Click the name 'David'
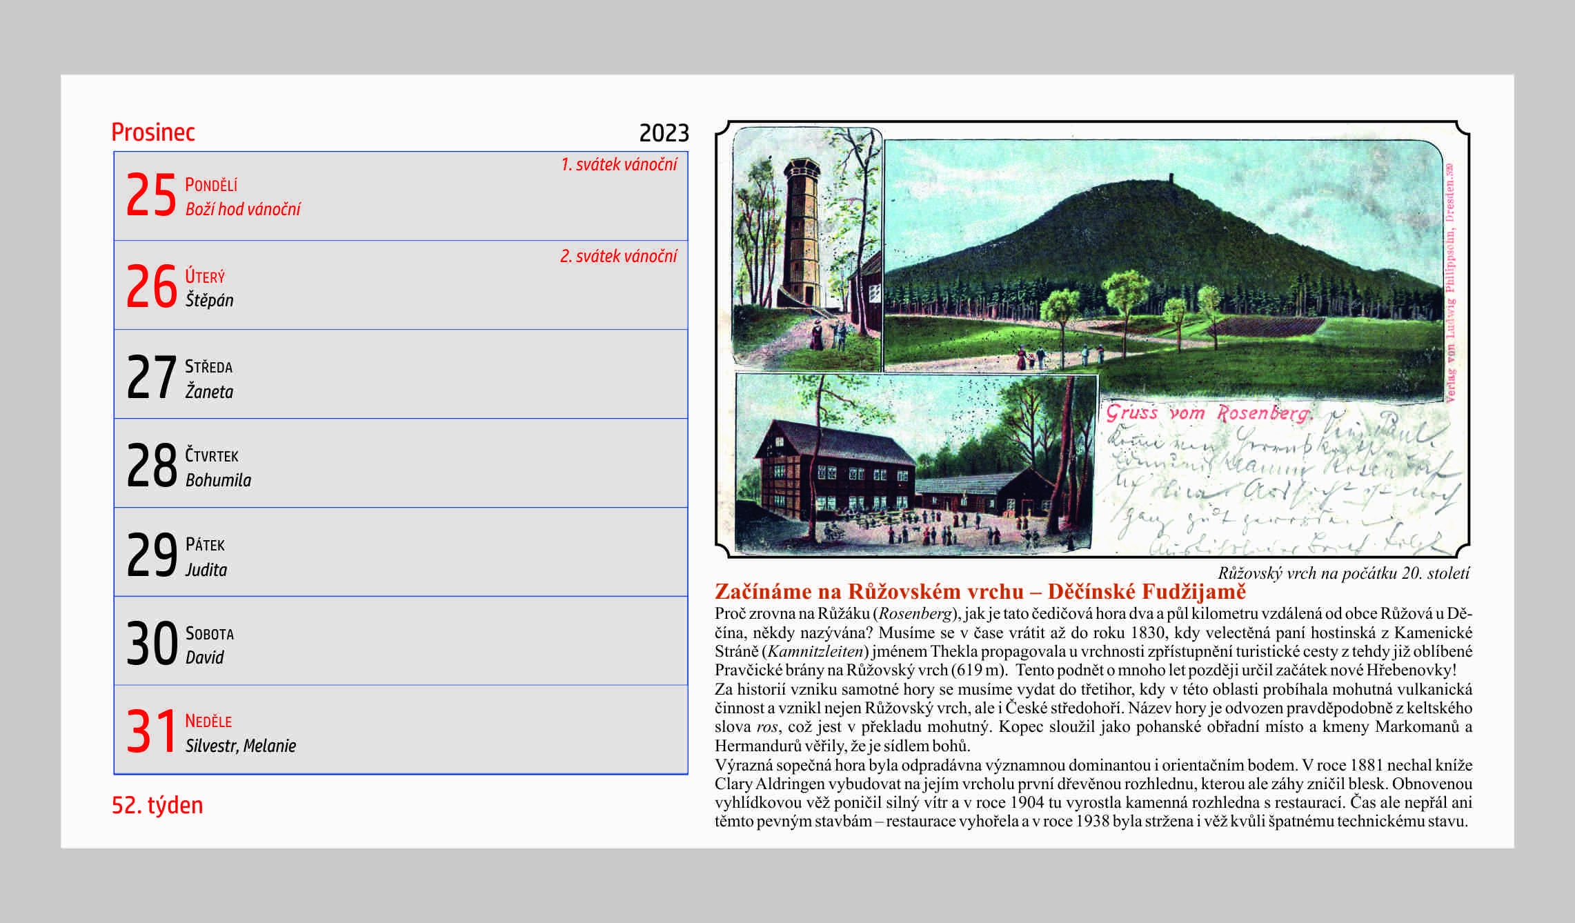 [x=204, y=657]
